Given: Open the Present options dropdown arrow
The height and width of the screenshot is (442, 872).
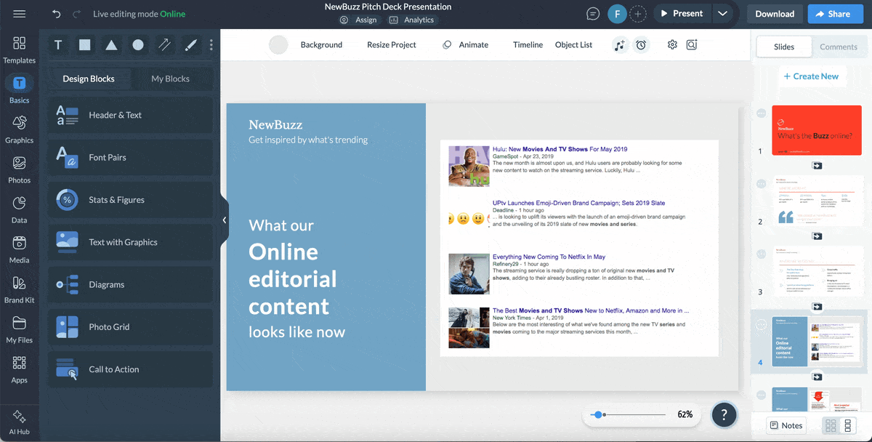Looking at the screenshot, I should [x=723, y=13].
